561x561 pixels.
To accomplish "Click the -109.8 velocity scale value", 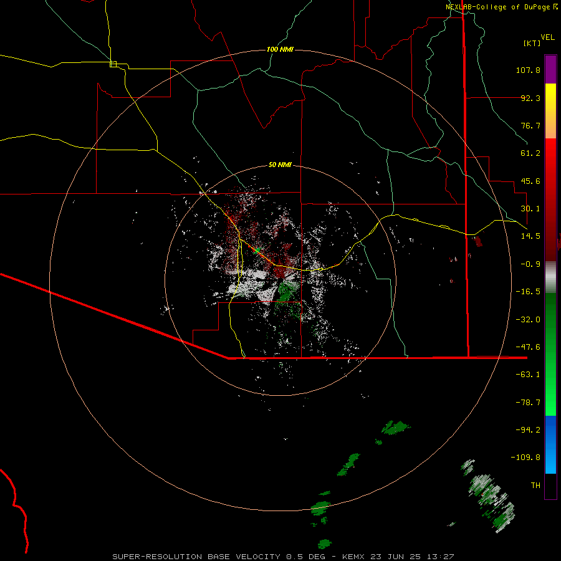I will click(x=525, y=458).
